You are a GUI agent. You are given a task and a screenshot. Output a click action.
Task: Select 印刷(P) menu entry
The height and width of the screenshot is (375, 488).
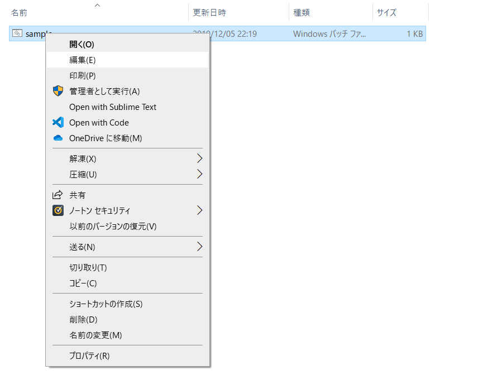pyautogui.click(x=127, y=75)
